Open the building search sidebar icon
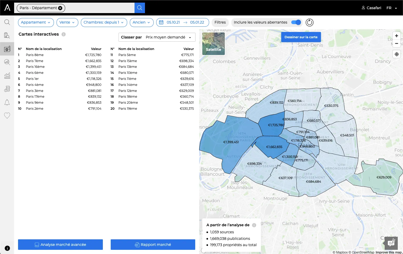This screenshot has width=403, height=254. click(x=7, y=36)
